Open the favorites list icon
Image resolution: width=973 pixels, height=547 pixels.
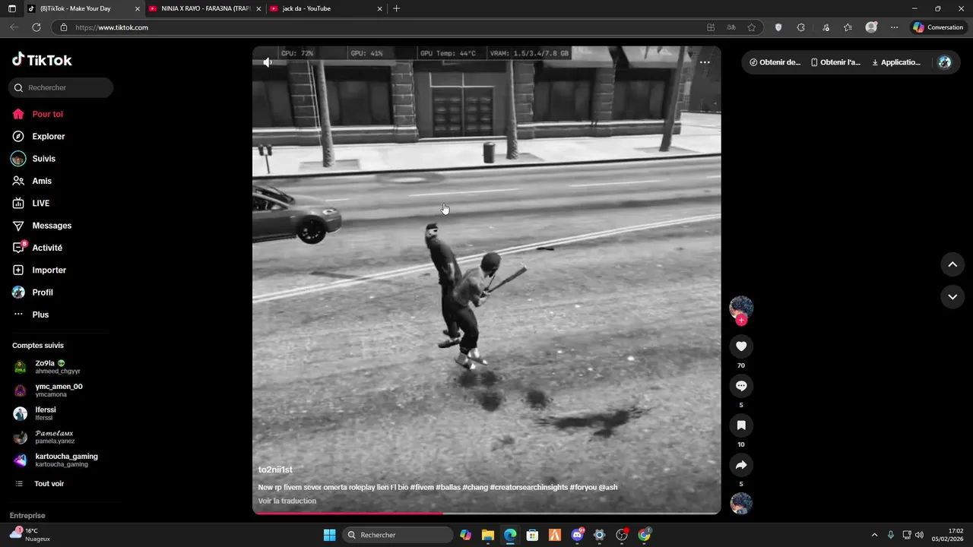pos(848,27)
